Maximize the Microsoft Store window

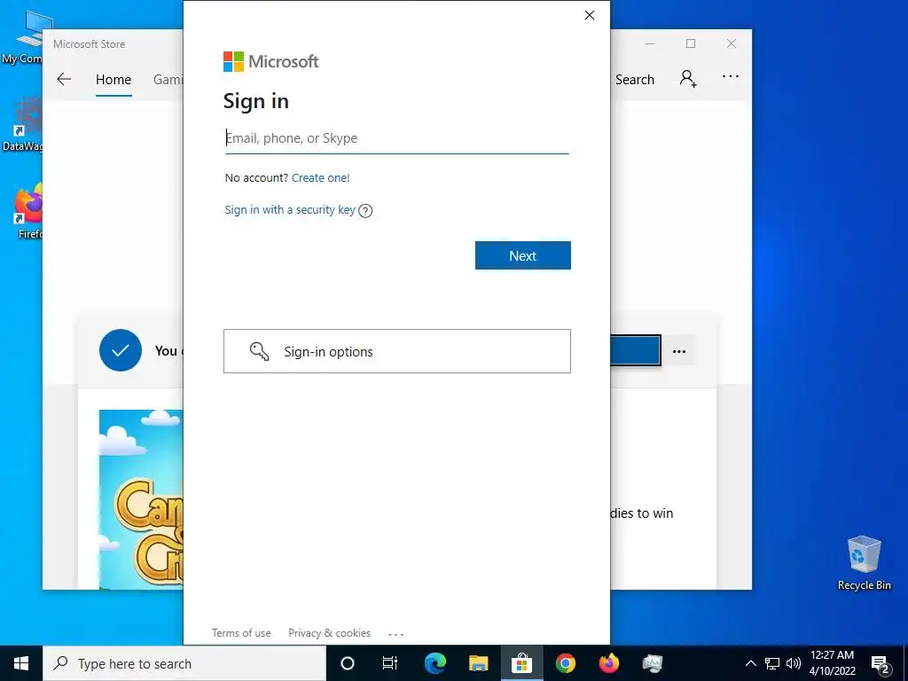691,44
